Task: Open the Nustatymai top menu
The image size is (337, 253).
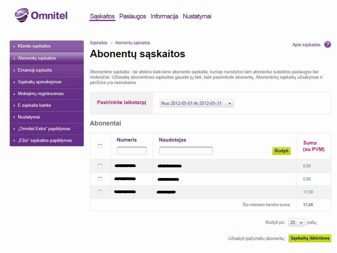Action: 197,16
